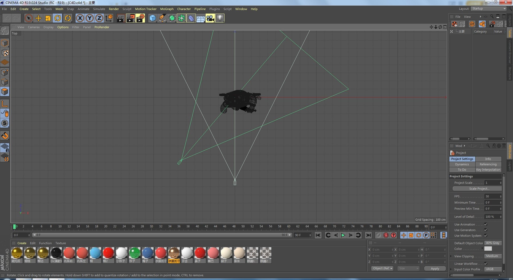
Task: Uncheck Use Animation checkbox
Action: coord(486,224)
